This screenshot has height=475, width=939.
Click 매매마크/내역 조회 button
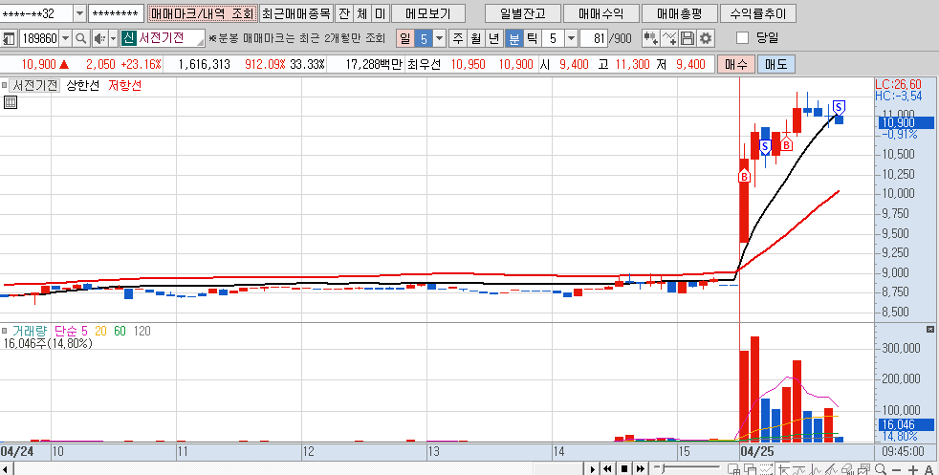[203, 13]
